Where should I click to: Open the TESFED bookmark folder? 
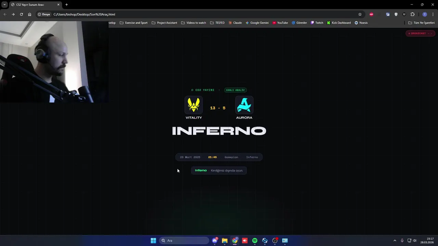pyautogui.click(x=217, y=23)
